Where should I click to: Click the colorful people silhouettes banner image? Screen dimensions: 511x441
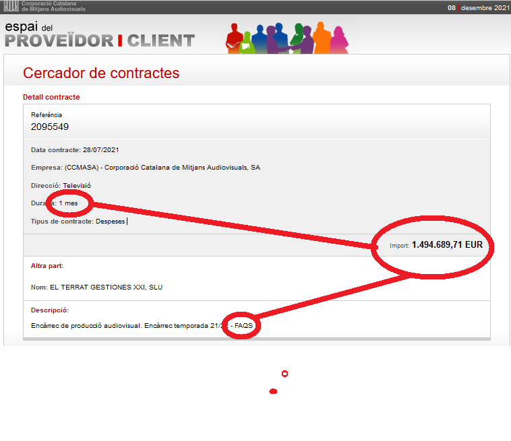[x=287, y=38]
